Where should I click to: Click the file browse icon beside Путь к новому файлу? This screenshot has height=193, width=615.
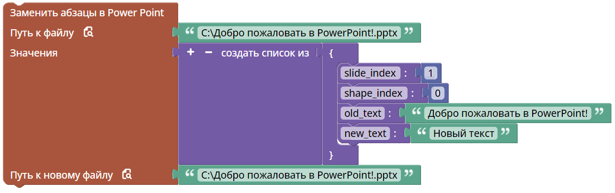(127, 175)
